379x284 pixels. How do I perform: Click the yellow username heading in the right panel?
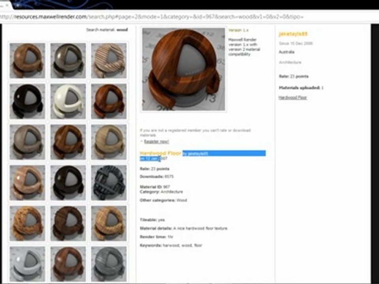[293, 34]
